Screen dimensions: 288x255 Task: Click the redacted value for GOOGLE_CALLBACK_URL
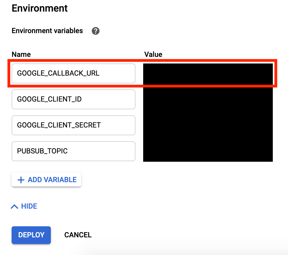208,73
